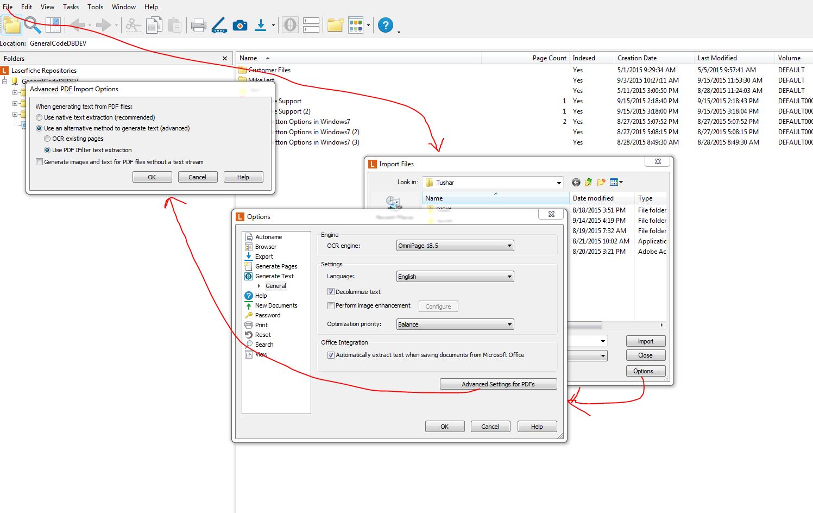Click the camera Snapshot toolbar icon
Viewport: 813px width, 513px height.
[x=240, y=26]
